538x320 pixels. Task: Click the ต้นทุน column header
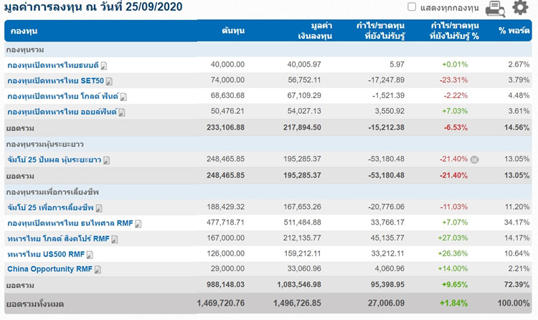tap(233, 31)
